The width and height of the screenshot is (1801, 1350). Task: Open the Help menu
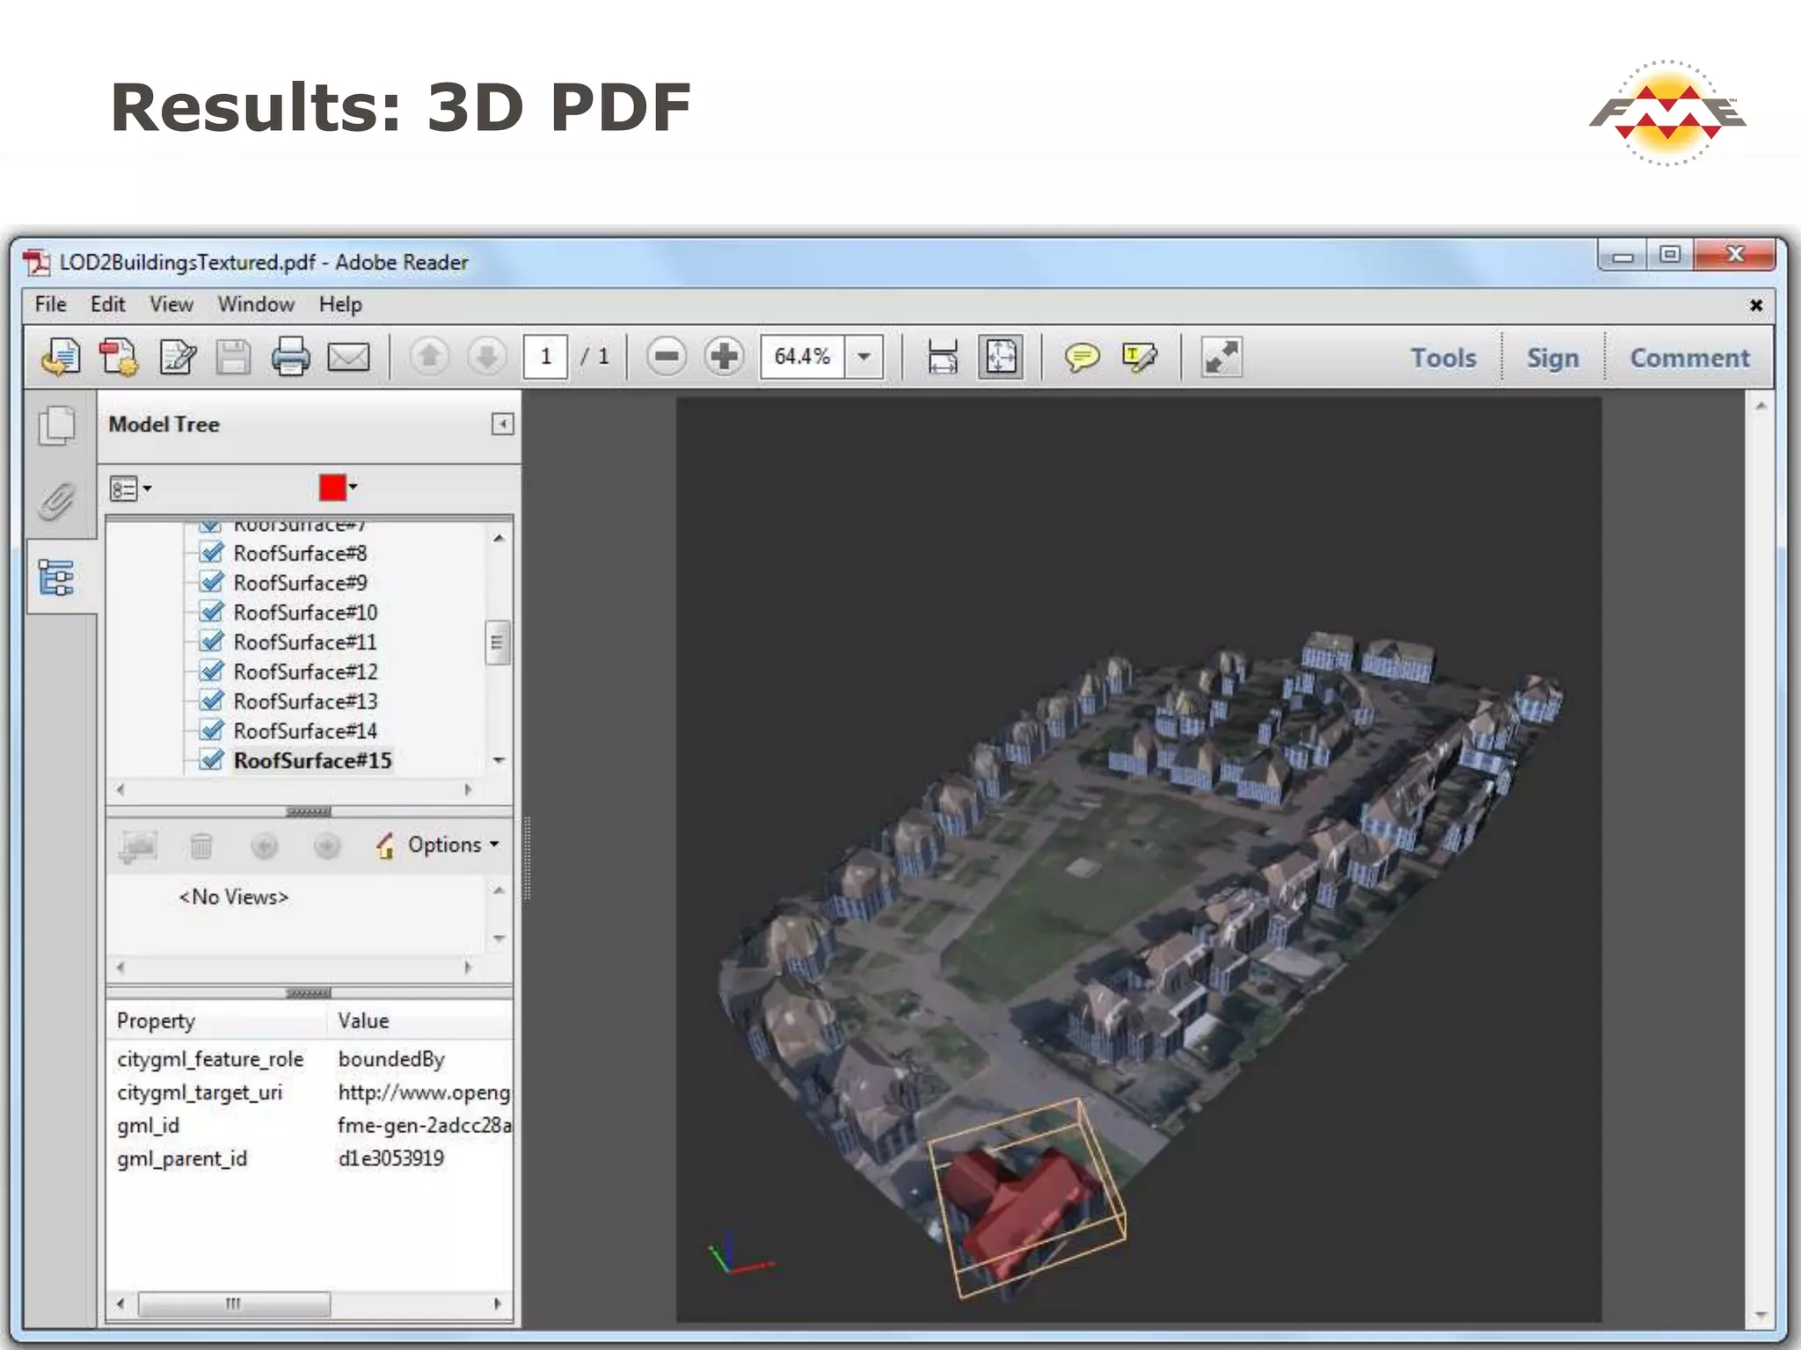point(340,304)
